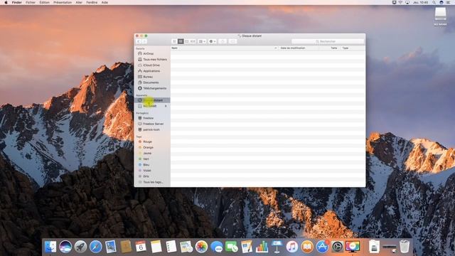Open Trash from the Dock

click(405, 247)
